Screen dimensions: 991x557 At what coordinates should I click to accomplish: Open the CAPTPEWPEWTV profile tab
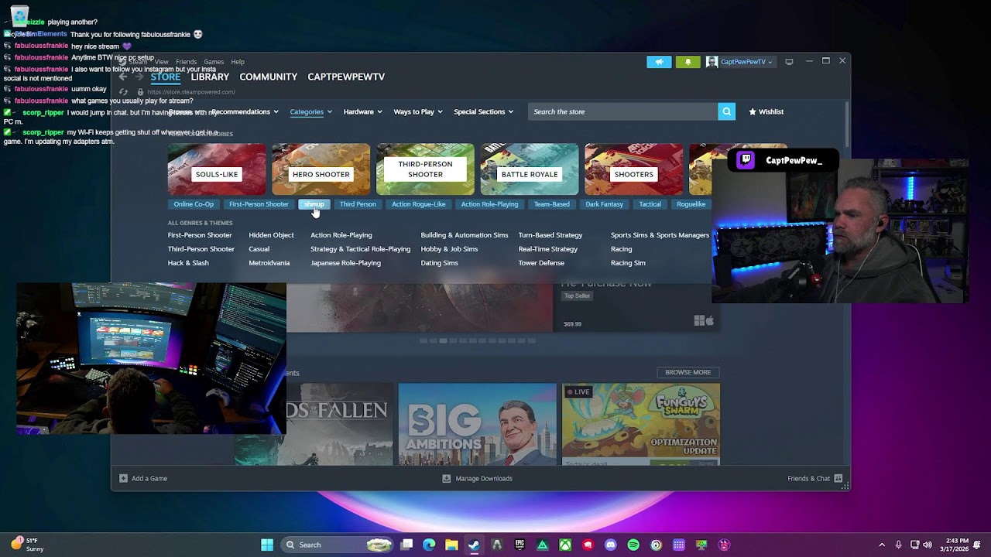(346, 77)
